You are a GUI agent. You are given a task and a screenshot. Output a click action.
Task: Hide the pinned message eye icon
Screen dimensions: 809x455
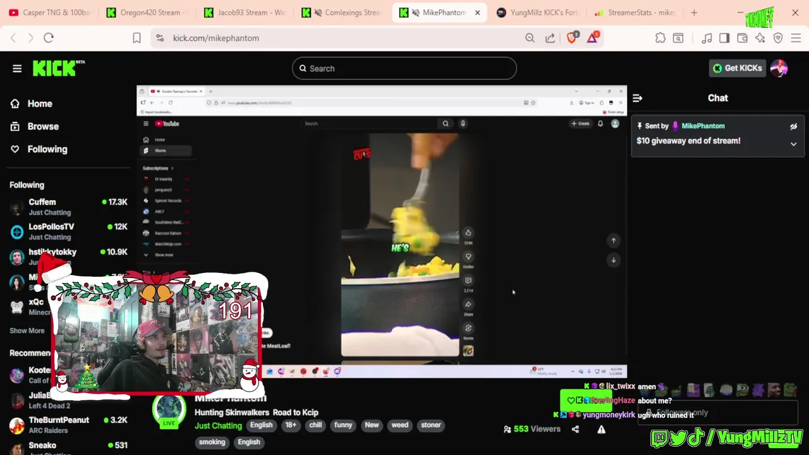(793, 126)
